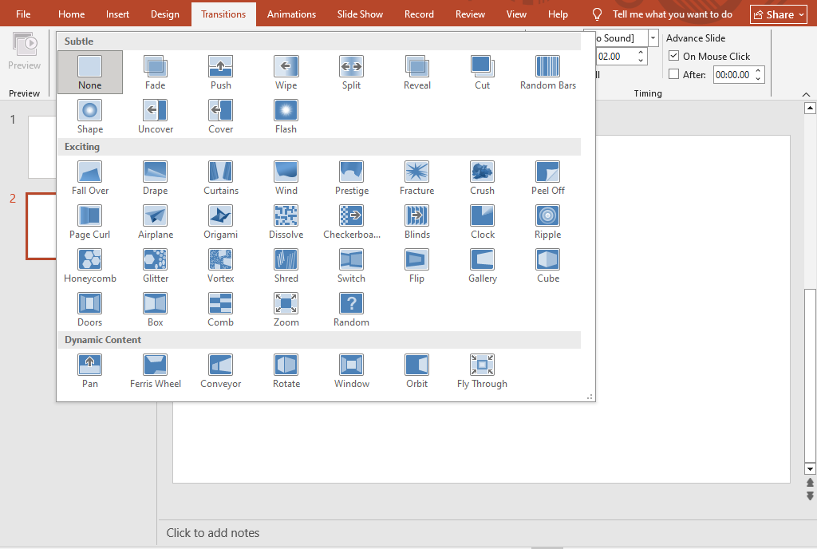
Task: Open the Animations tab
Action: [x=291, y=14]
